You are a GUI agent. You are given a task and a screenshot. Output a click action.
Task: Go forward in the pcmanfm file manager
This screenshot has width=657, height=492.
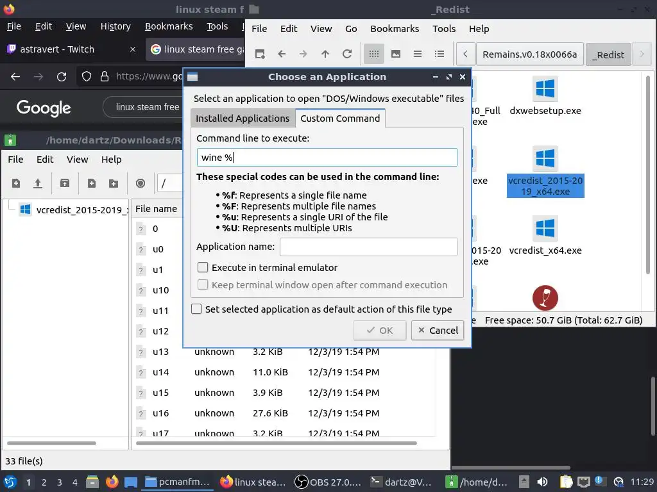click(303, 54)
